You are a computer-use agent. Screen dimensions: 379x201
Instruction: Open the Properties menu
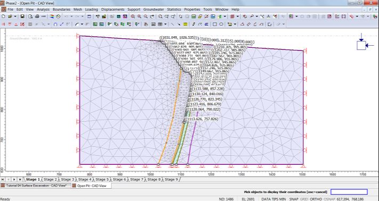(x=192, y=10)
